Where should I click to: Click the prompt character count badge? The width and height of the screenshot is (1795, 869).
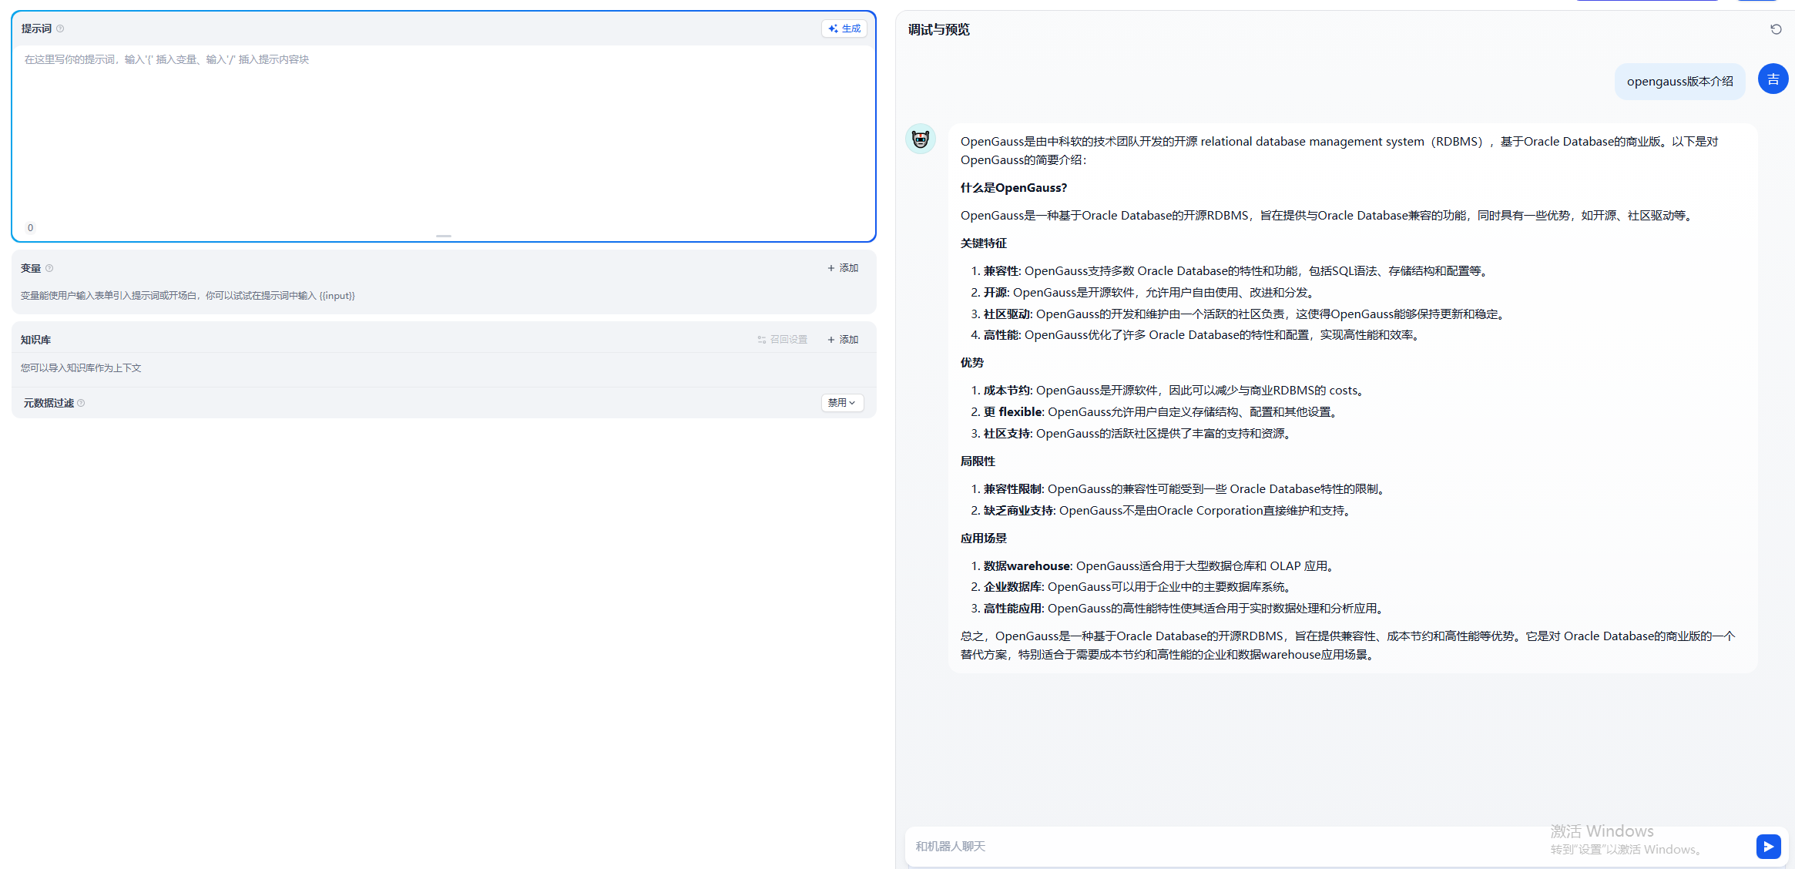[30, 228]
